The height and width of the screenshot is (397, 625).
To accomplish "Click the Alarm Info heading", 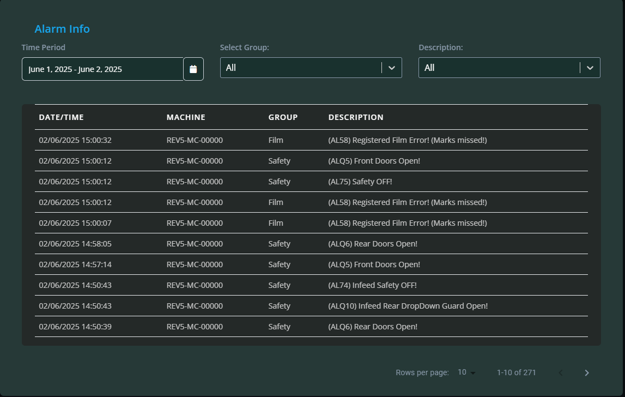I will [62, 29].
